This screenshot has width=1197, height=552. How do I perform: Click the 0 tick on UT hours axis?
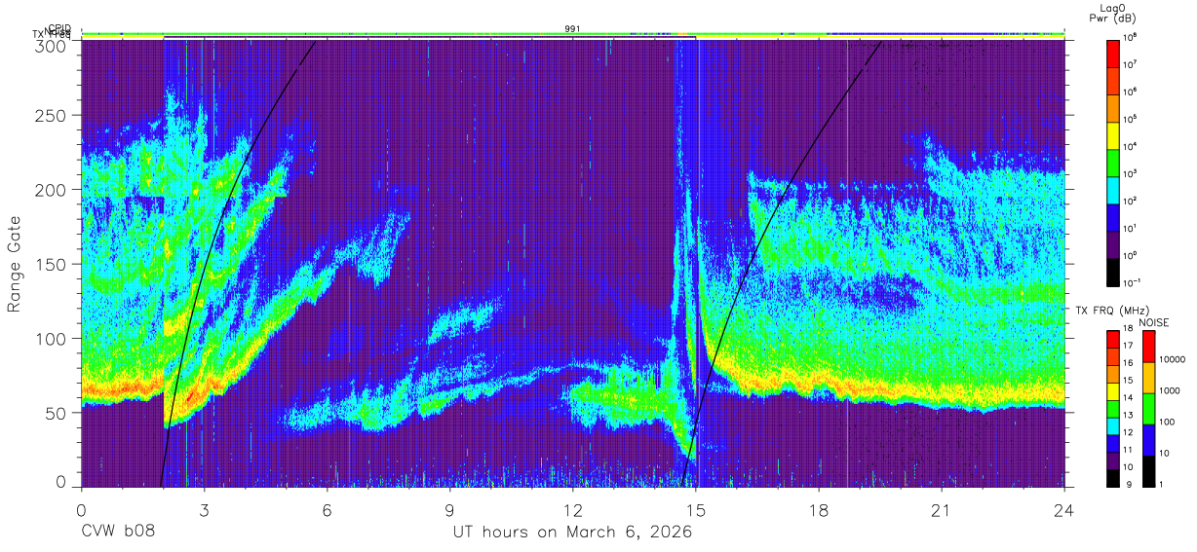tap(81, 509)
